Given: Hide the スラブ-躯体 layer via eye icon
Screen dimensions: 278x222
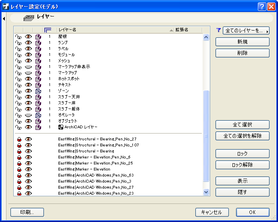Looking at the screenshot, I should point(28,109).
